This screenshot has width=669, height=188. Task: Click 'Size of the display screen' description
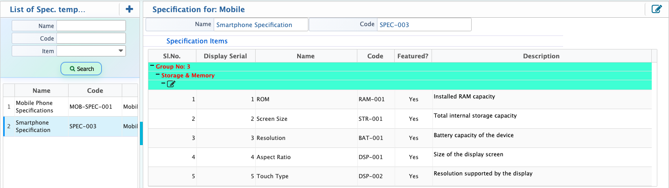click(468, 154)
